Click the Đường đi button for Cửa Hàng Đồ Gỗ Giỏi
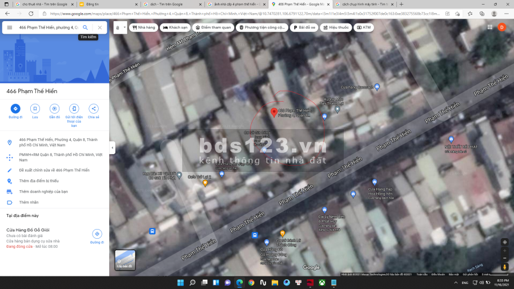 pos(97,234)
